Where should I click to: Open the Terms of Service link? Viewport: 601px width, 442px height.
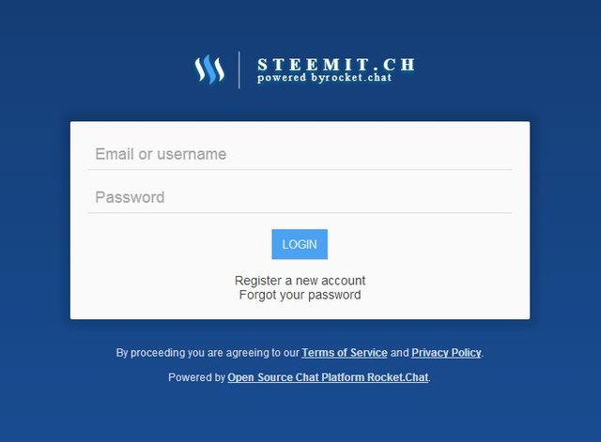pyautogui.click(x=345, y=353)
